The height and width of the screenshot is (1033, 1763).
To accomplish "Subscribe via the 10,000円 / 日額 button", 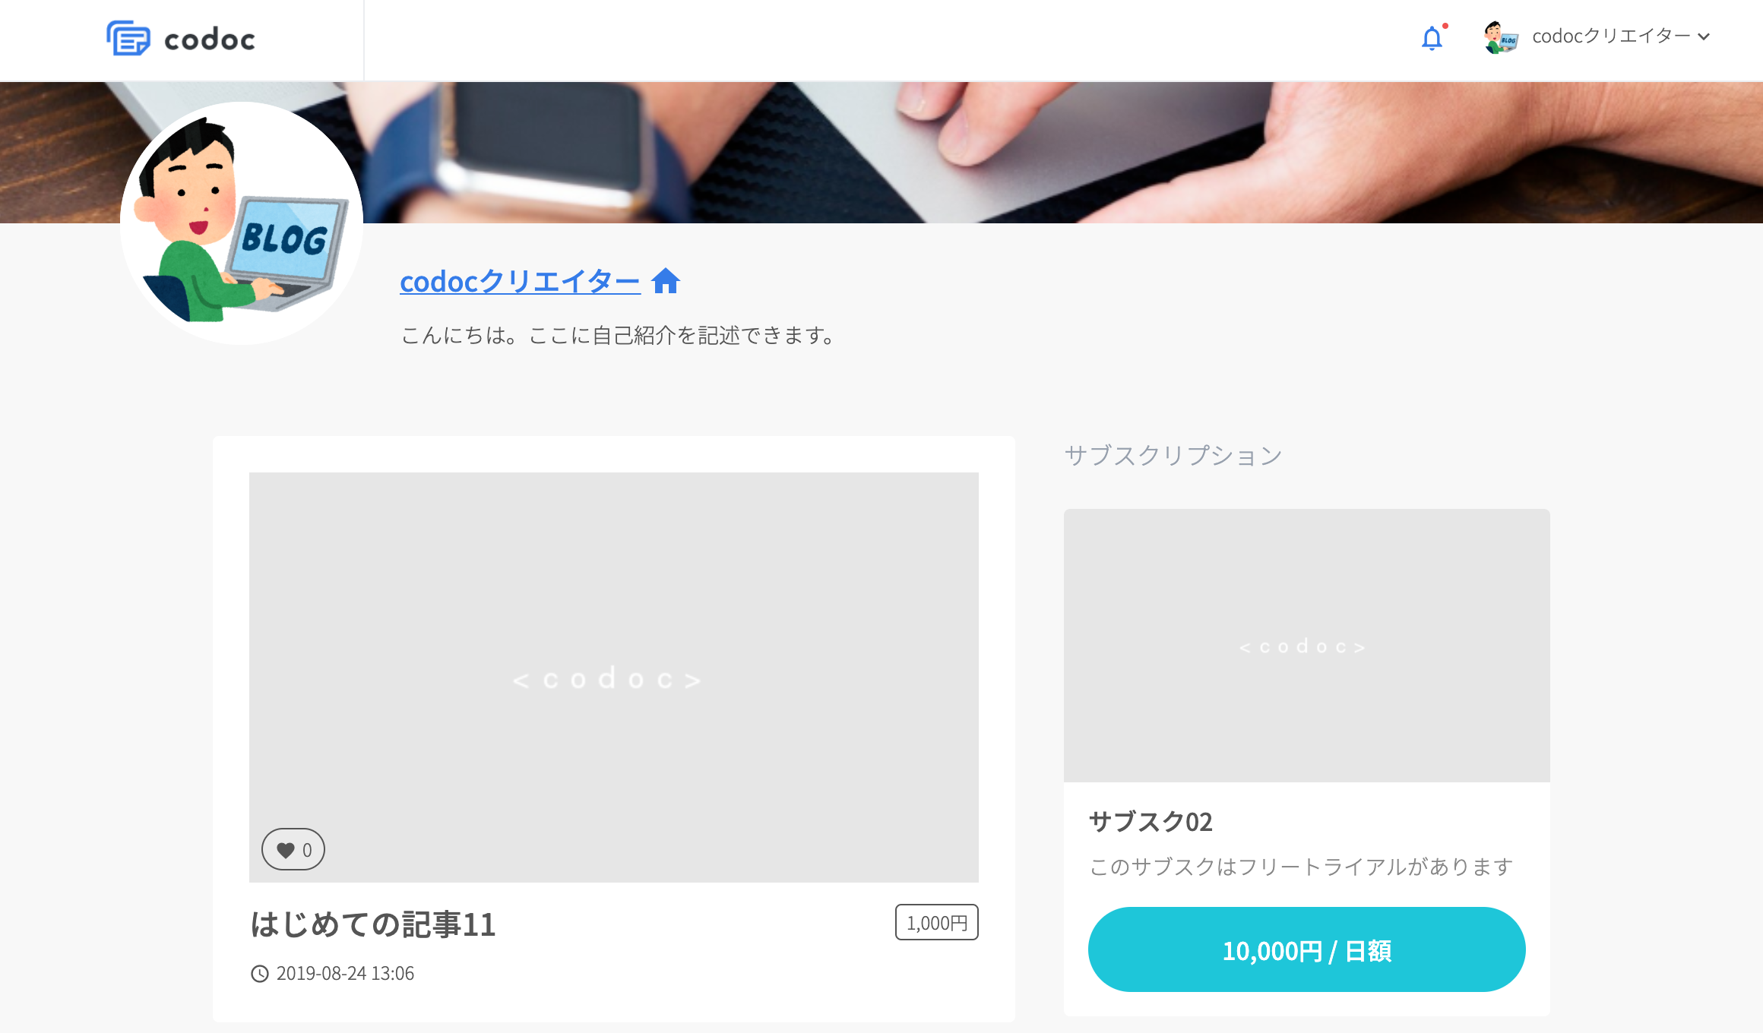I will tap(1306, 949).
